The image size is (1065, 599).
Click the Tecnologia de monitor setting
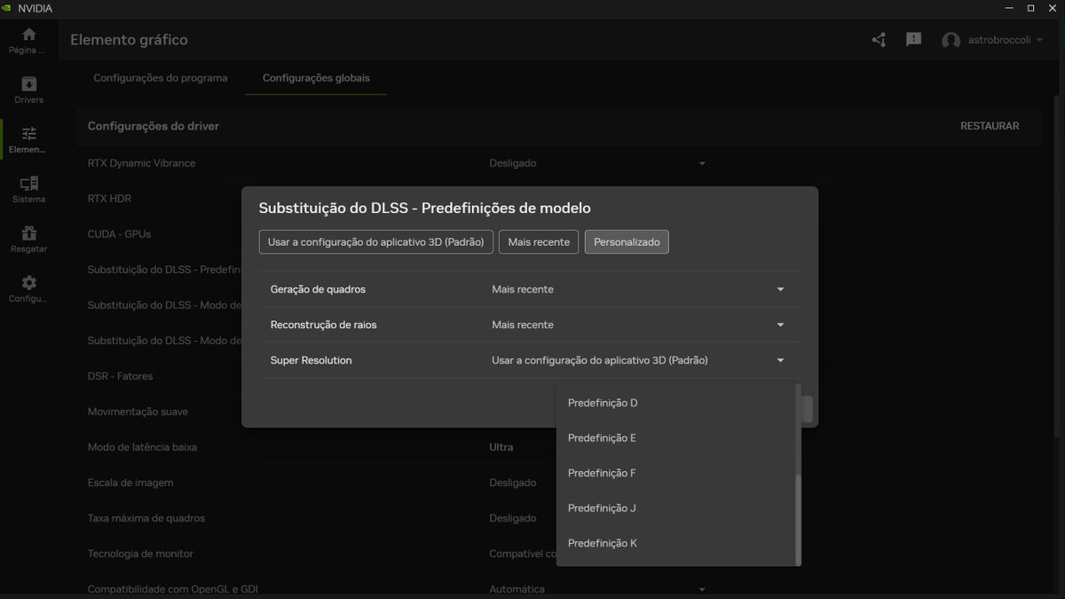pos(140,554)
